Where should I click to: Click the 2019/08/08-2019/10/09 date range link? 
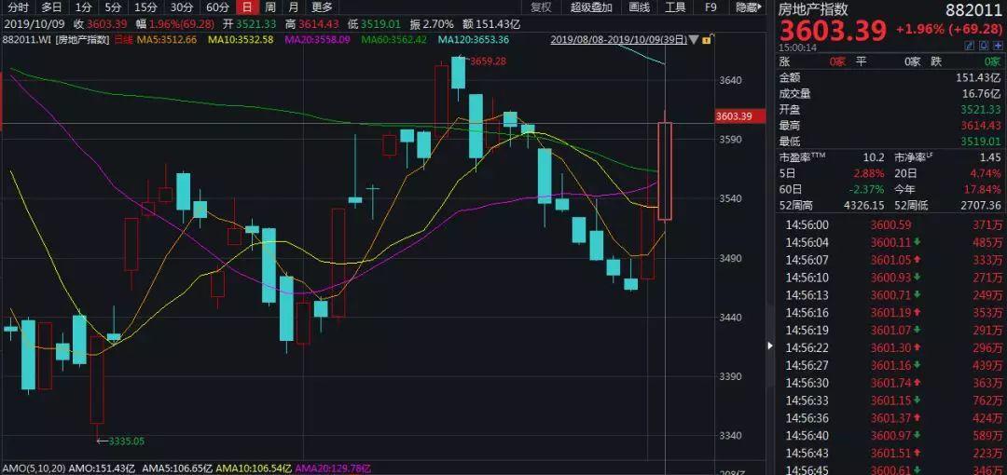tap(618, 40)
